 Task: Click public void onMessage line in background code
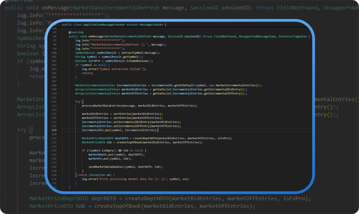point(182,8)
